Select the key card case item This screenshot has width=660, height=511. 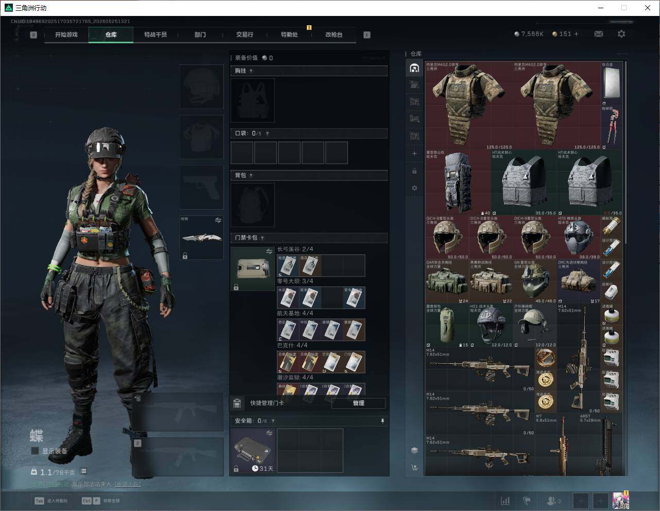pos(253,269)
